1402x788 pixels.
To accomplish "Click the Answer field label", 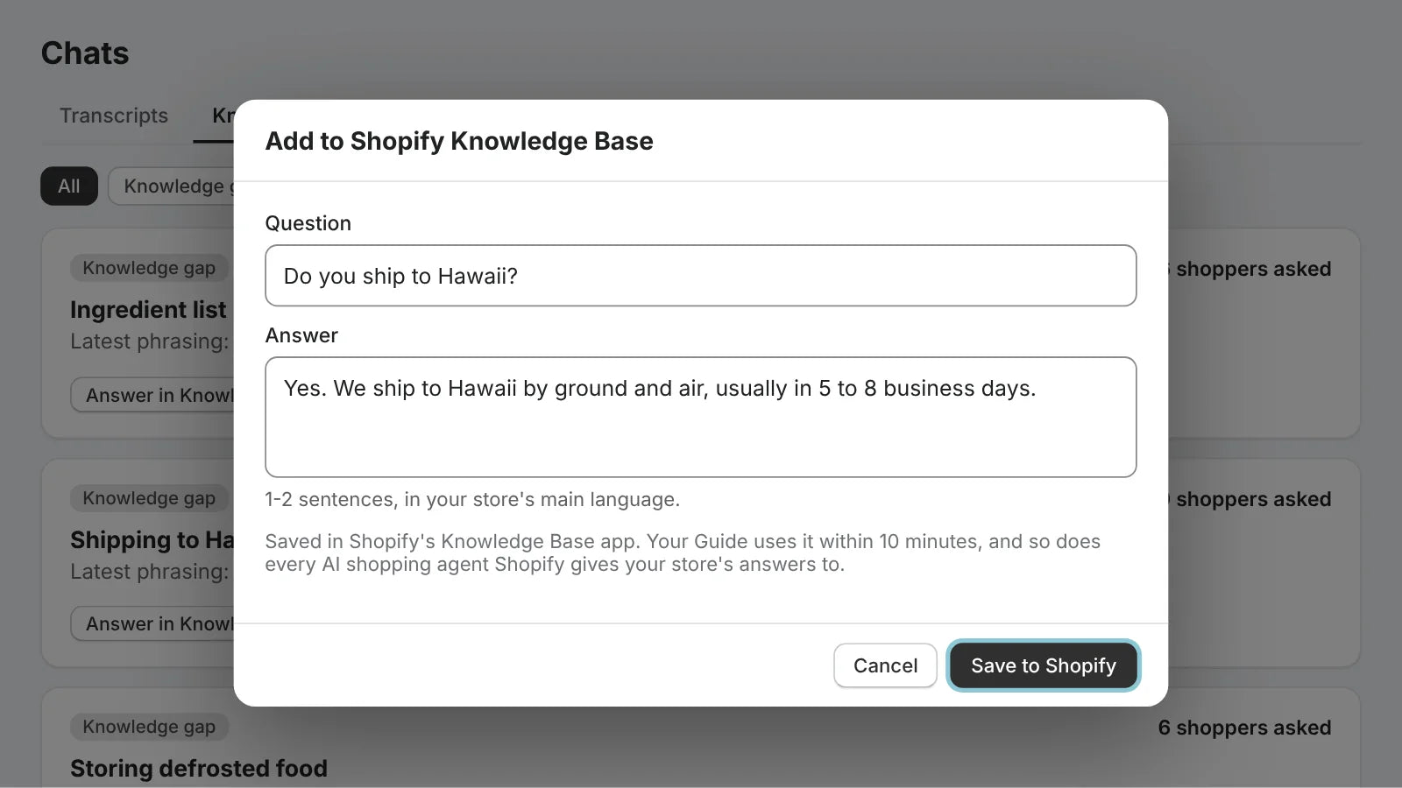I will tap(301, 335).
